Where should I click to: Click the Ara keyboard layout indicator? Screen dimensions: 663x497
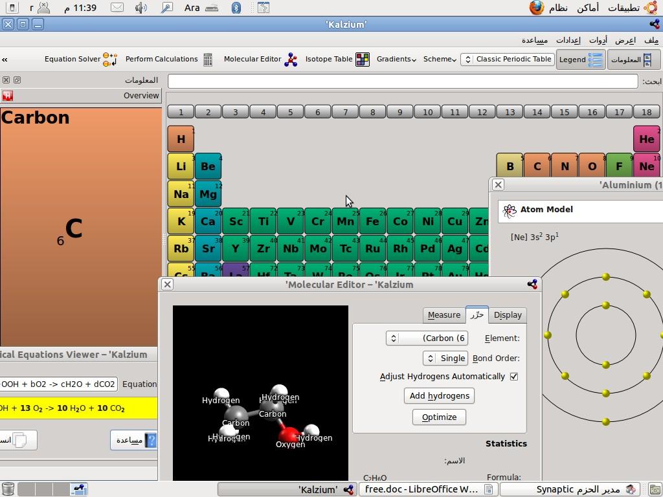click(x=192, y=8)
